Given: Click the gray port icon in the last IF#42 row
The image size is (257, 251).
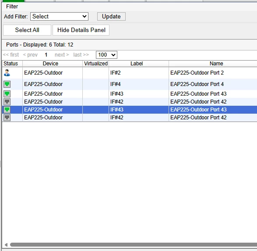Looking at the screenshot, I should (7, 118).
